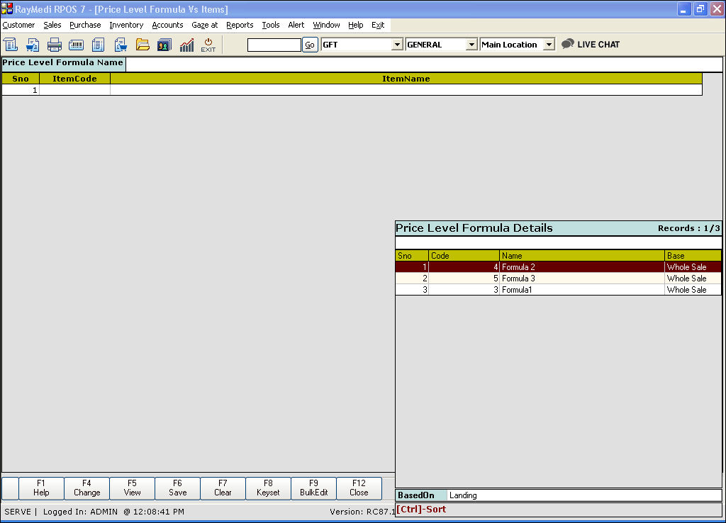Click the Price Level Formula Name field

click(424, 64)
